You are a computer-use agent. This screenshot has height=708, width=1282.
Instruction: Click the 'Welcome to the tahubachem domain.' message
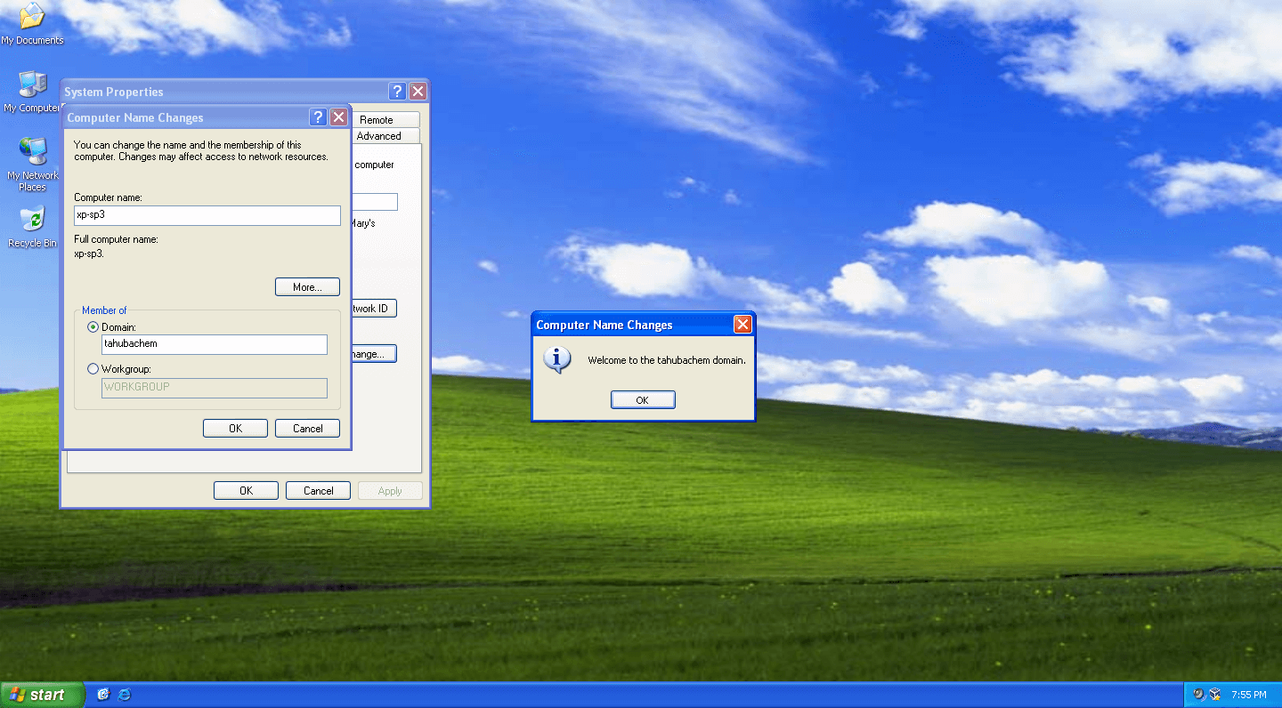(667, 360)
